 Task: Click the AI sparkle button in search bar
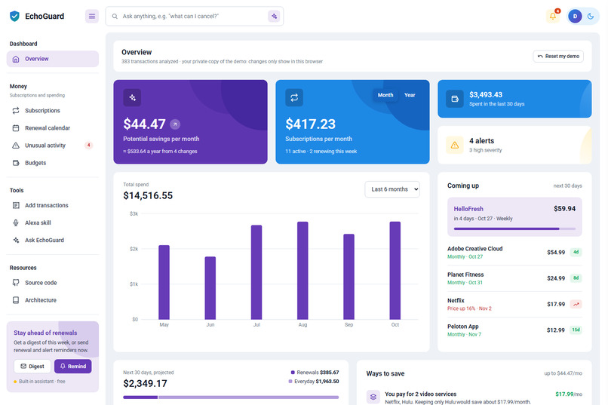[274, 17]
